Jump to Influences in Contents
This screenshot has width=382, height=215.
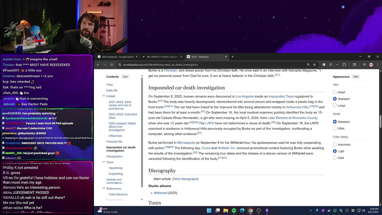115,136
